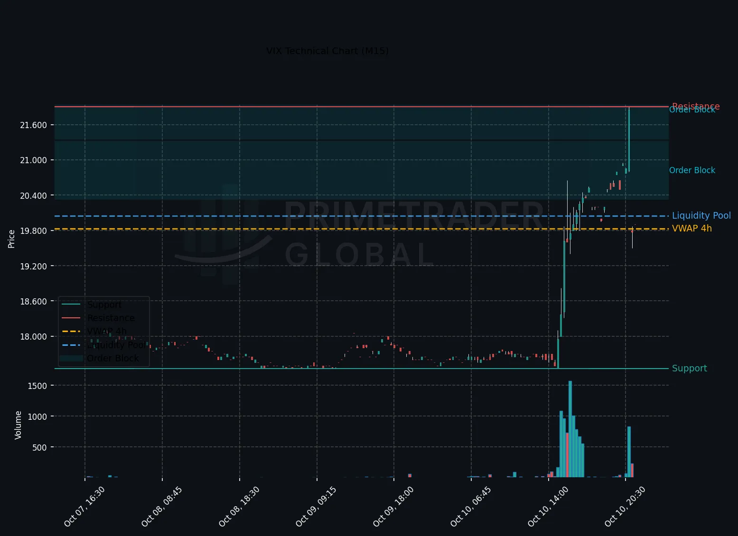Viewport: 738px width, 536px height.
Task: Select the 21.600 price axis tick
Action: coord(33,125)
